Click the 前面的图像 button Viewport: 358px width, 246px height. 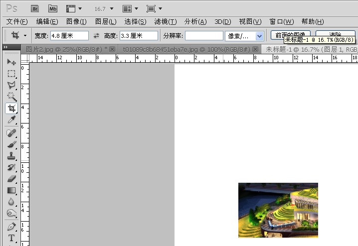(x=290, y=35)
